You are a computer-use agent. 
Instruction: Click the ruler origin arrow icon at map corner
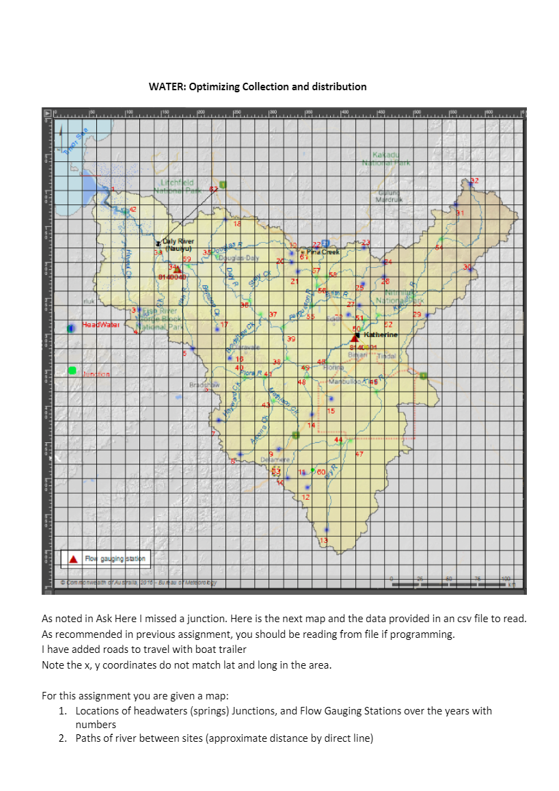47,113
